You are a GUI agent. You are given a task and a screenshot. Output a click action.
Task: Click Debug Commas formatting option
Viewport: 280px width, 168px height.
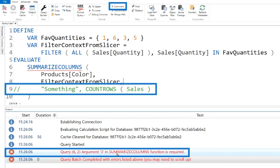(98, 14)
